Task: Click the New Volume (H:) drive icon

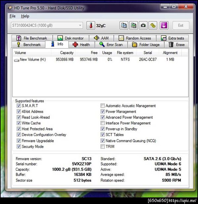Action: coord(16,60)
